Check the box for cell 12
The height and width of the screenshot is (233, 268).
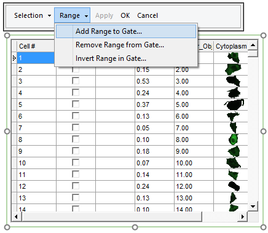[x=76, y=186]
